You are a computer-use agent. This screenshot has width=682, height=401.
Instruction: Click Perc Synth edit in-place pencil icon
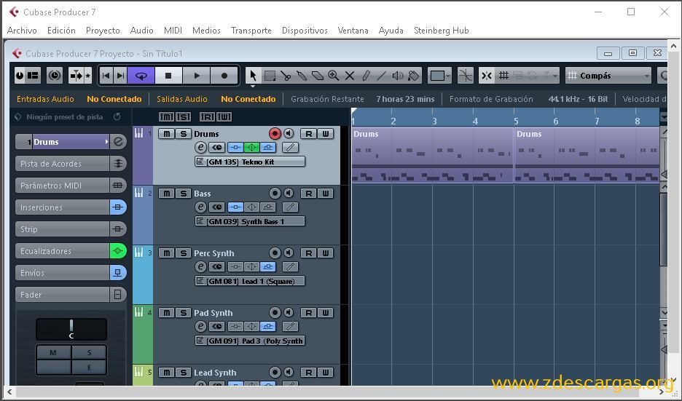coord(291,267)
